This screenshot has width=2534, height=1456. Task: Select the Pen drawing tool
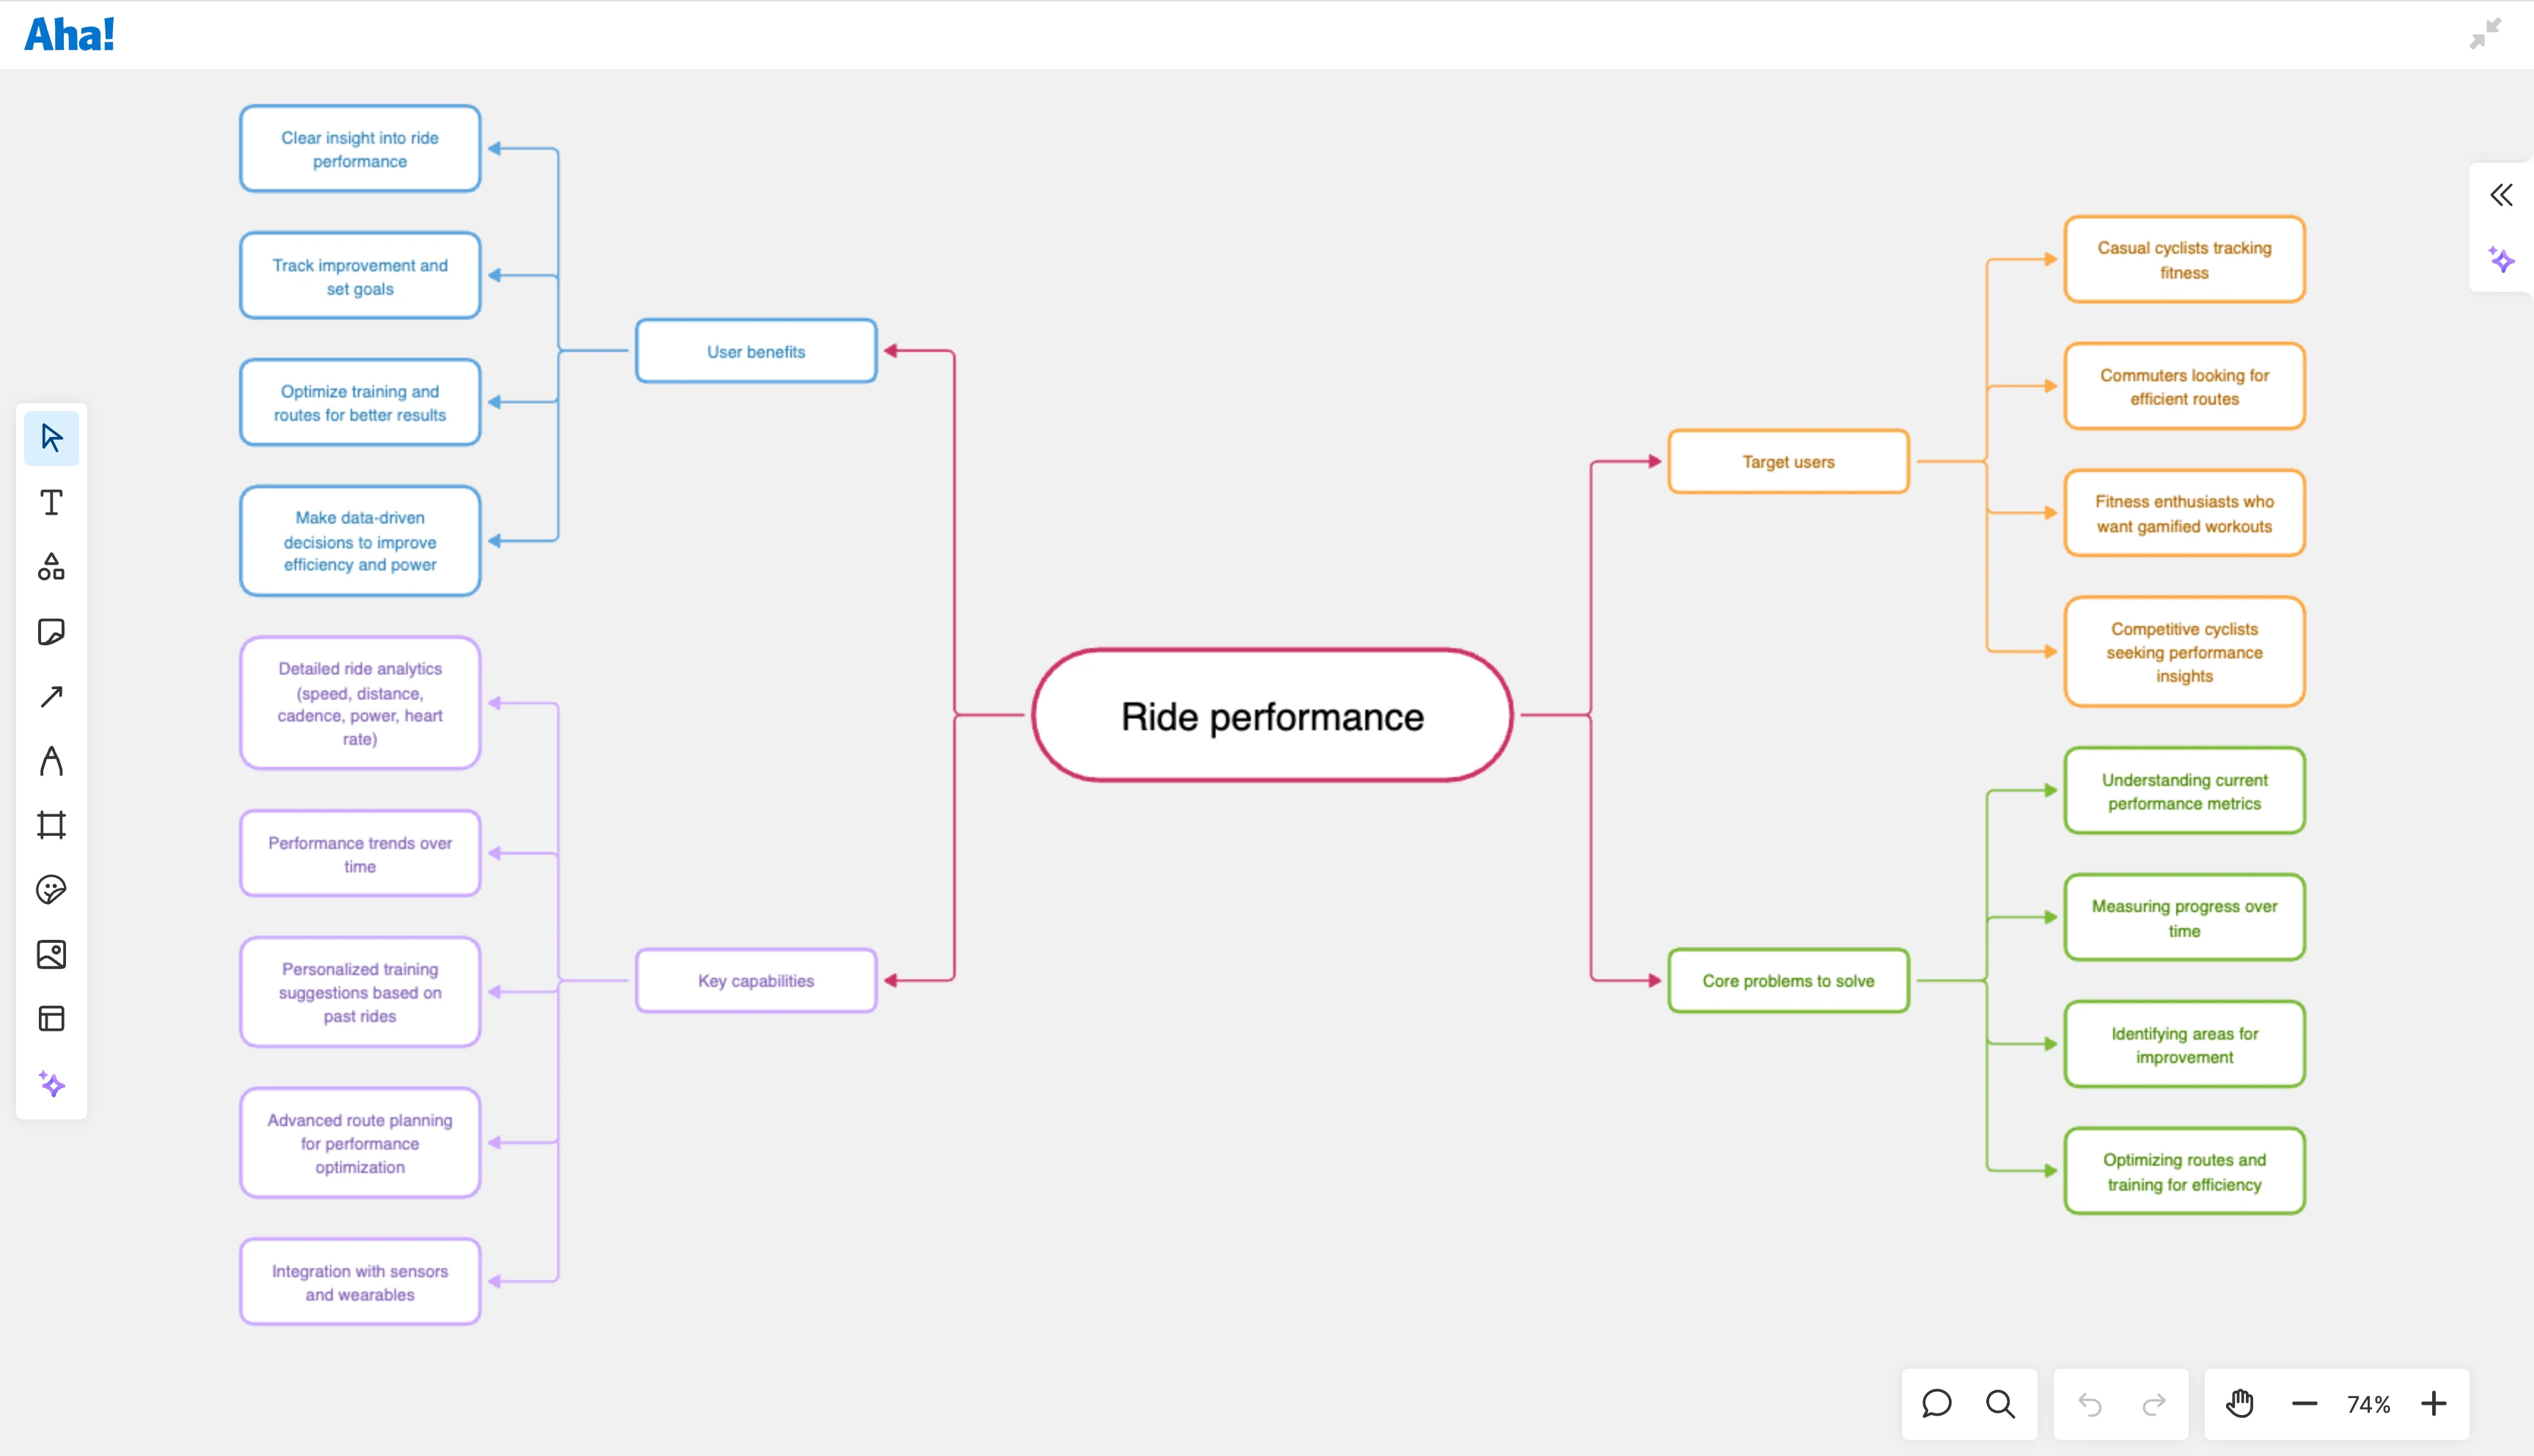point(51,761)
